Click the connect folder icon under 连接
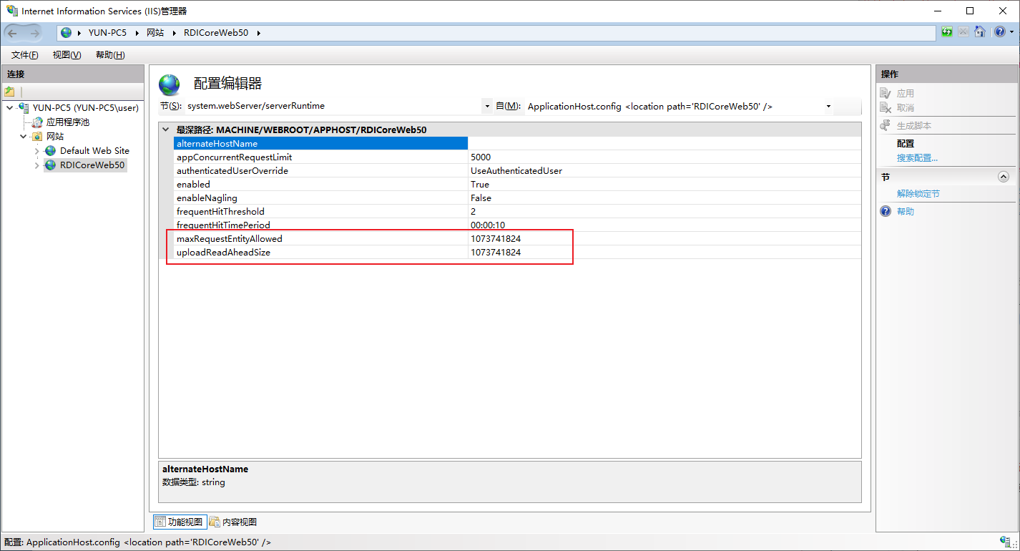The image size is (1020, 551). click(x=9, y=92)
